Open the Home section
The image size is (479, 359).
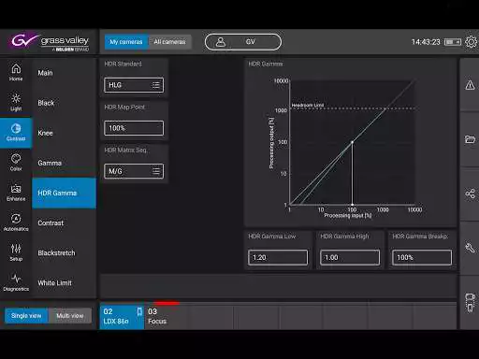tap(16, 72)
